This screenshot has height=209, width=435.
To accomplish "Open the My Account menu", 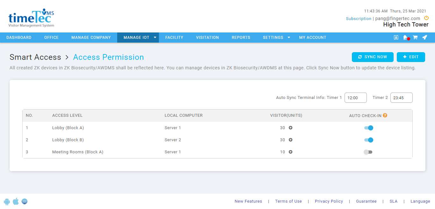I will (313, 38).
